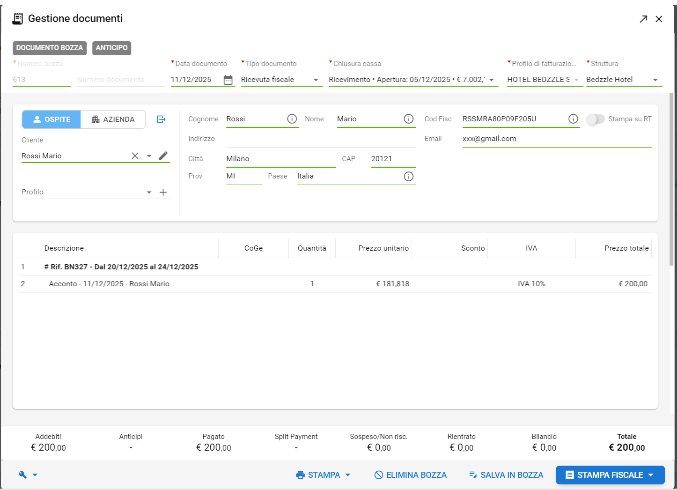Click the calendar icon beside Data documento
The image size is (677, 490).
228,80
